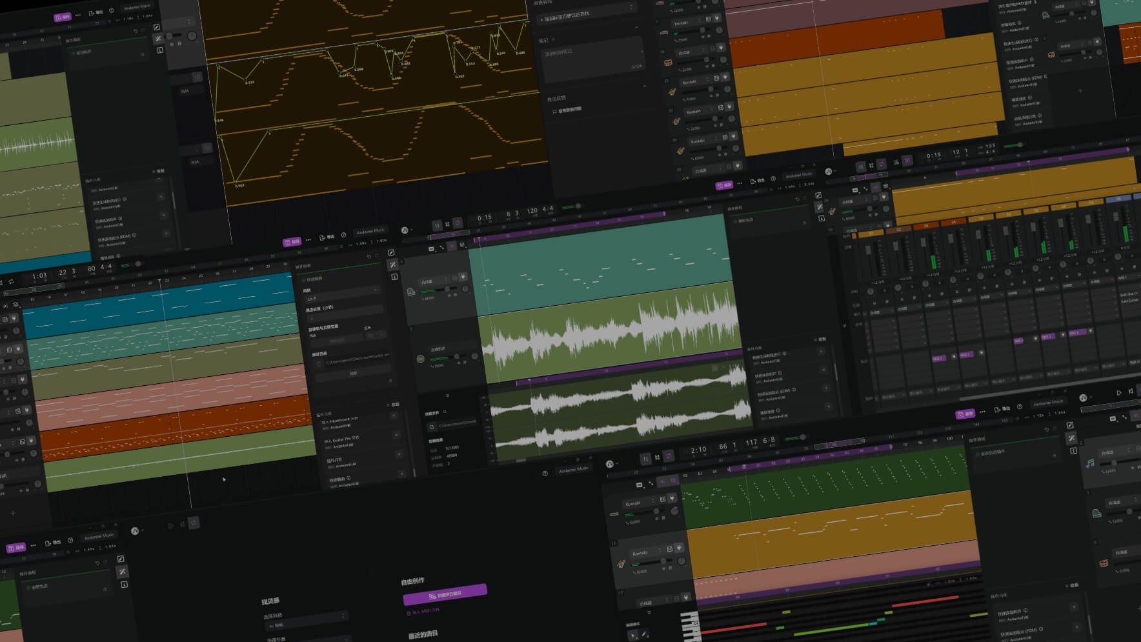The image size is (1141, 642).
Task: Open metronome dropdown left of the 0:15 waveform transport
Action: [407, 230]
